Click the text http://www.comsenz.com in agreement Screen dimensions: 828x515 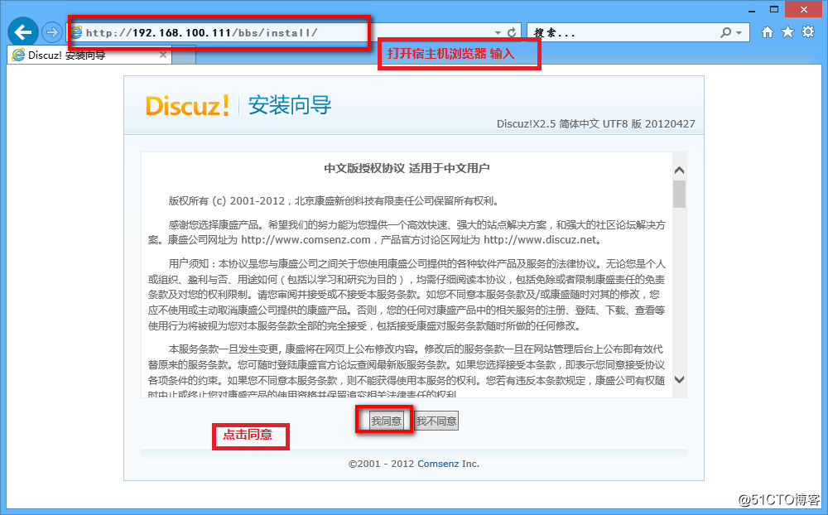click(x=306, y=240)
